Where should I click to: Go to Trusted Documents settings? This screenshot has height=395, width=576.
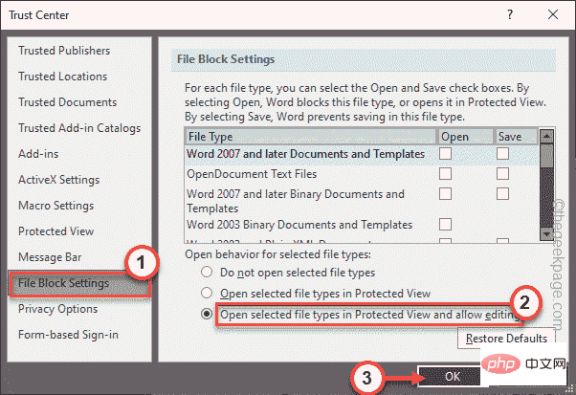[x=68, y=102]
